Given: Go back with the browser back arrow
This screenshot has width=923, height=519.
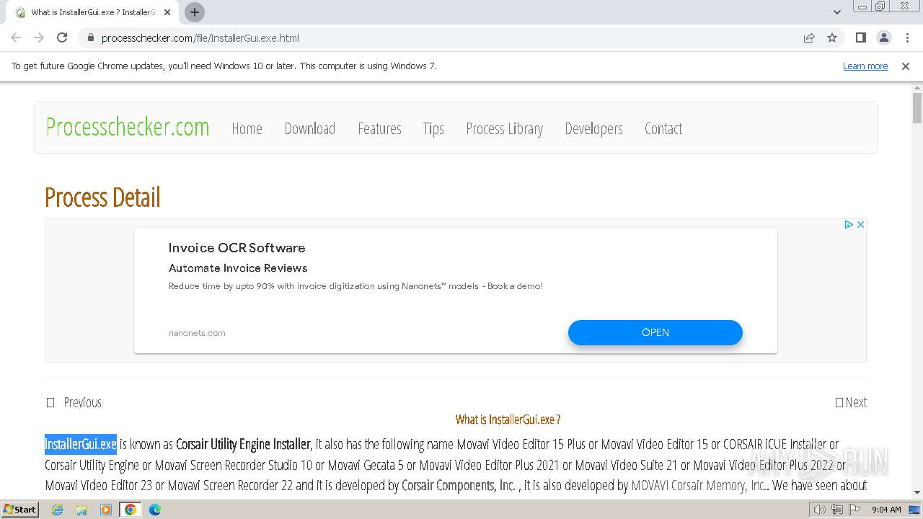Looking at the screenshot, I should 16,37.
